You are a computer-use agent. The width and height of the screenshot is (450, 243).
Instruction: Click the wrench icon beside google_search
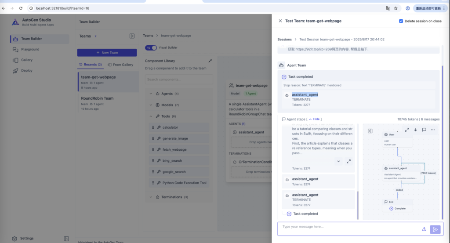tap(159, 172)
